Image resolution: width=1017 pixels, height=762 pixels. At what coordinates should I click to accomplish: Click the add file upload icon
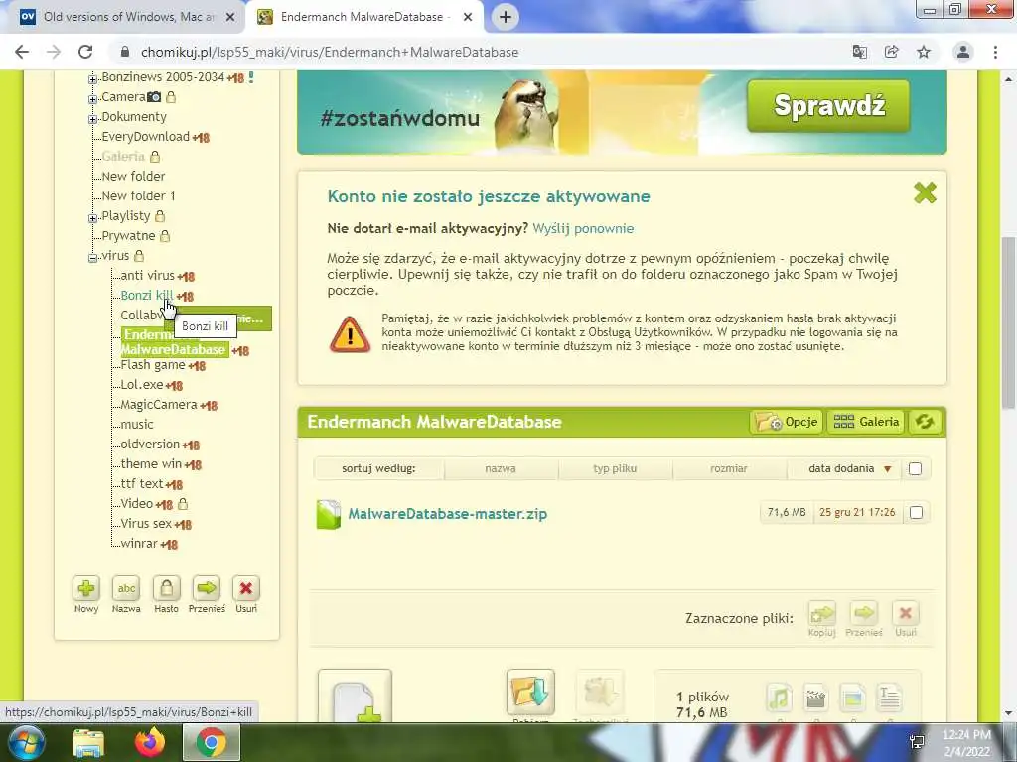point(355,697)
